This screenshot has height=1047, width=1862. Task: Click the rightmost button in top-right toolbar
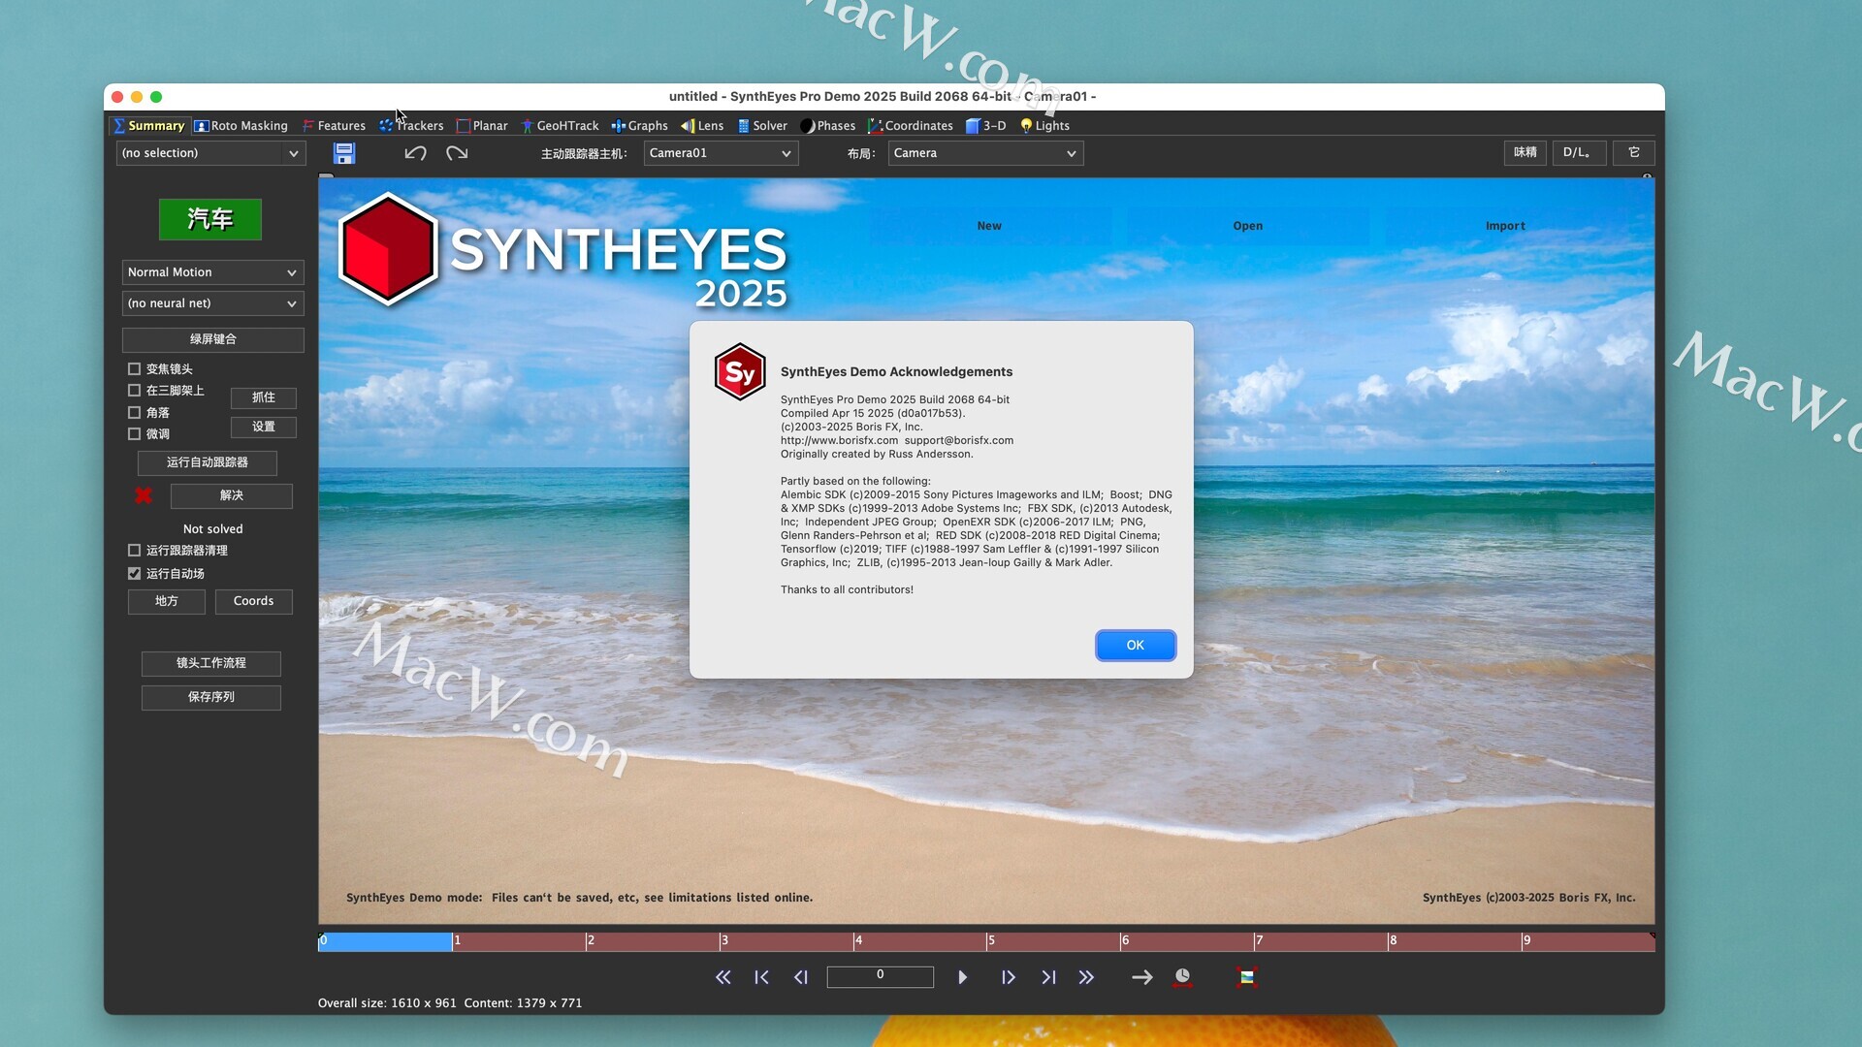click(1634, 152)
